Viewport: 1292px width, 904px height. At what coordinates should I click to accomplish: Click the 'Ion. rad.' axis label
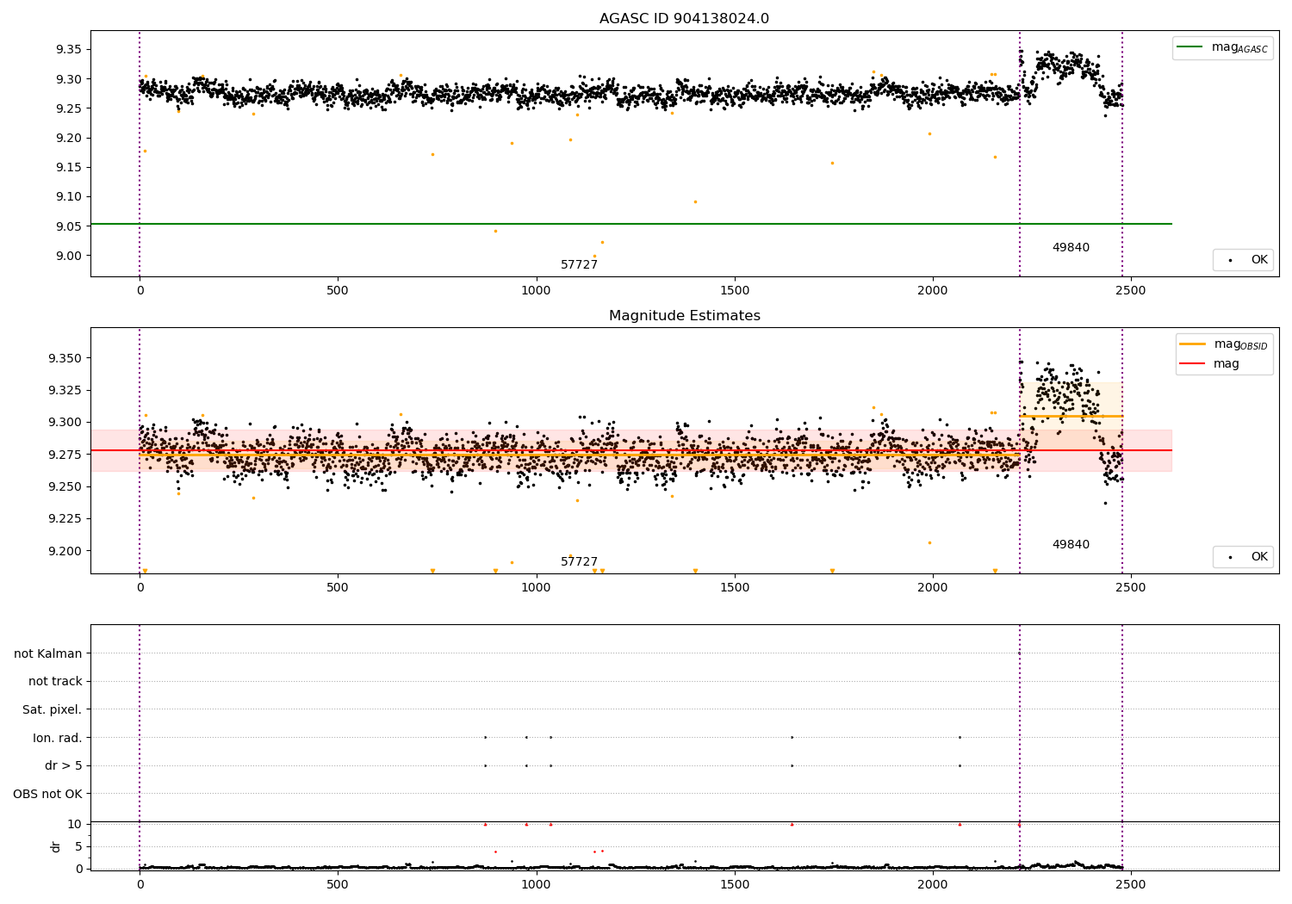pos(58,738)
